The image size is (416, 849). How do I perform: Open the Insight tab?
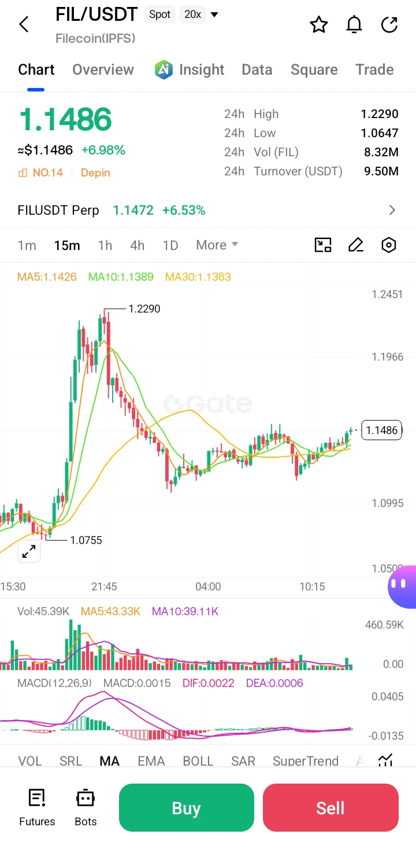pyautogui.click(x=202, y=70)
